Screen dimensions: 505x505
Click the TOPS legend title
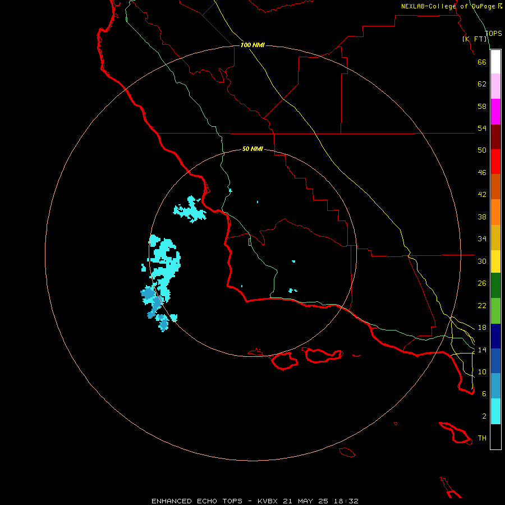(493, 34)
